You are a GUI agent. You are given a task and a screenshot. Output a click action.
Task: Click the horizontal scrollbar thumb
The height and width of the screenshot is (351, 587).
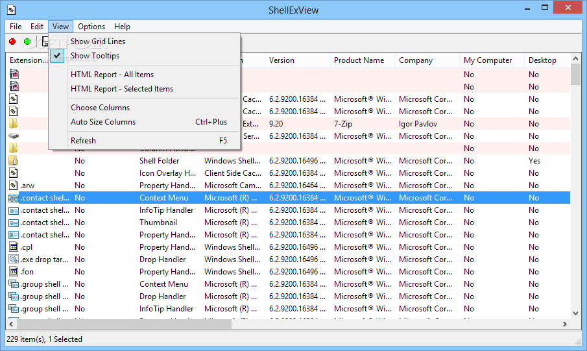[124, 324]
